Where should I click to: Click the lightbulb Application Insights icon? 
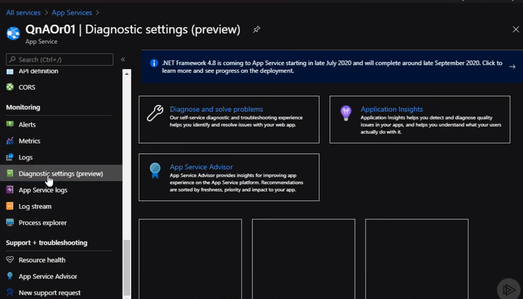click(x=346, y=113)
